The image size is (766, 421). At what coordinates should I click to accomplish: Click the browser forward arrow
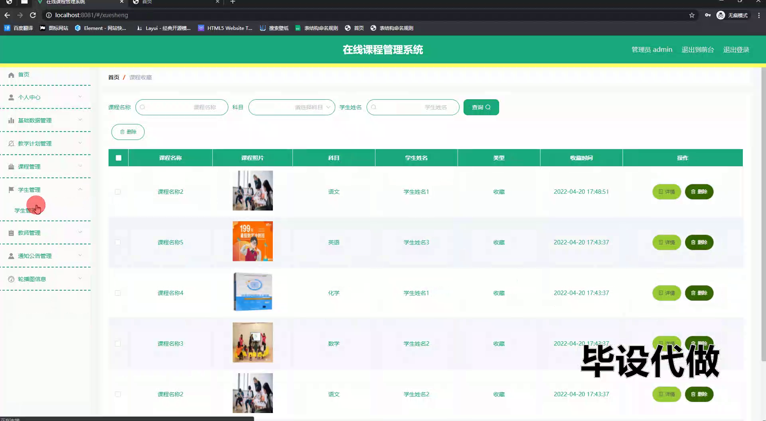click(x=20, y=15)
